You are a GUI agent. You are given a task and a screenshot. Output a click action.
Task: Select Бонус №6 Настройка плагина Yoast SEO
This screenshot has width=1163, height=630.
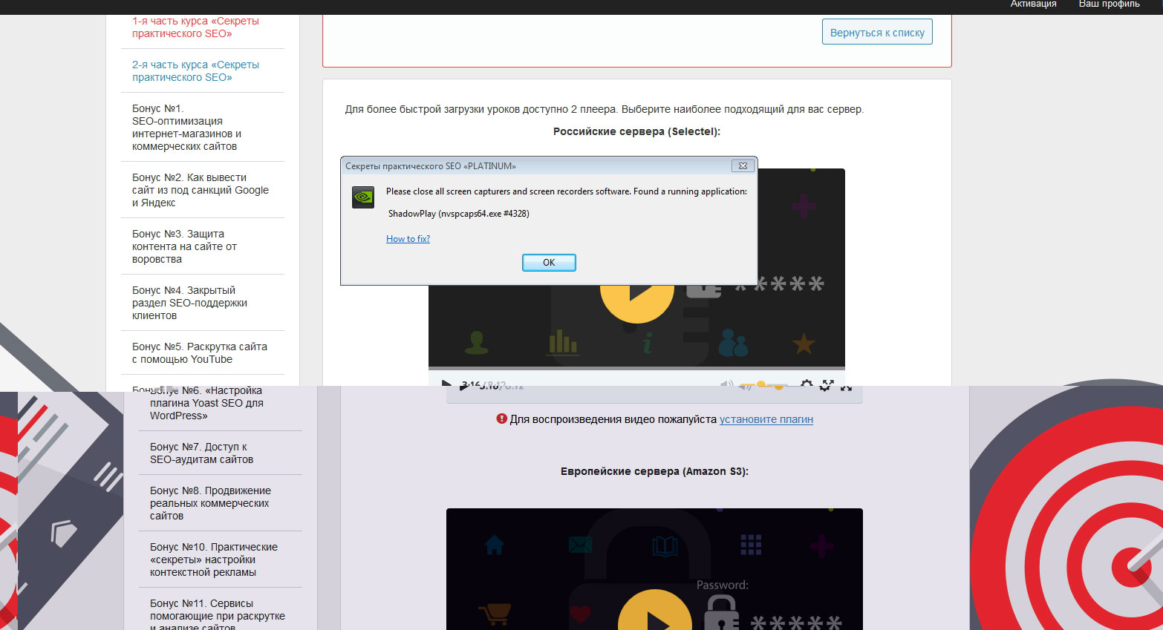206,403
